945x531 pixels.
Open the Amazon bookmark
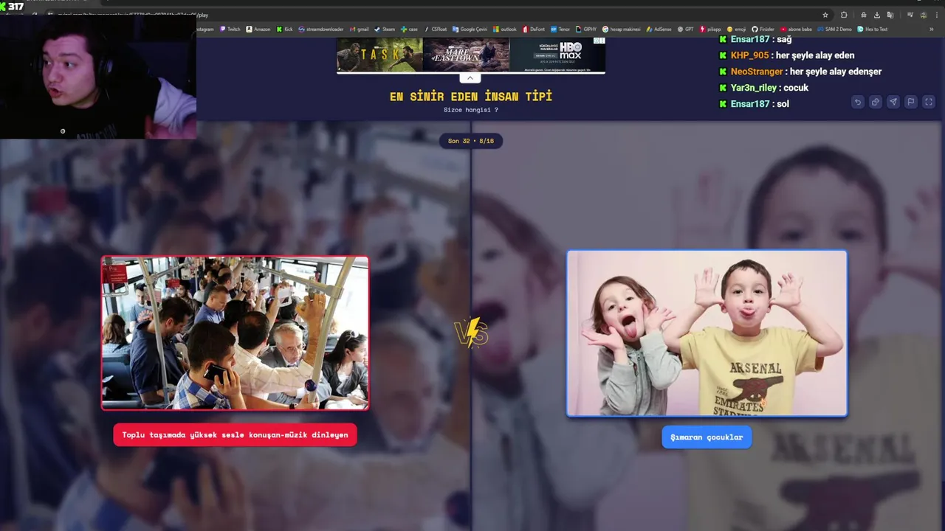point(258,29)
